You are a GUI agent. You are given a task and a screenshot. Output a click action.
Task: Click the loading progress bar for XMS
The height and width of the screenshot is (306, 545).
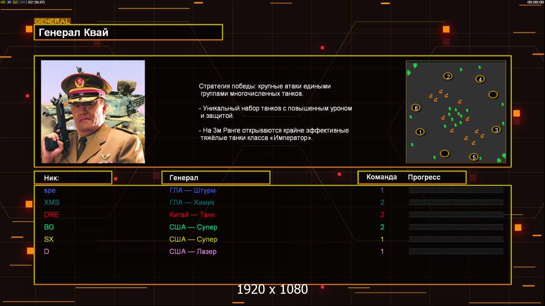[456, 202]
